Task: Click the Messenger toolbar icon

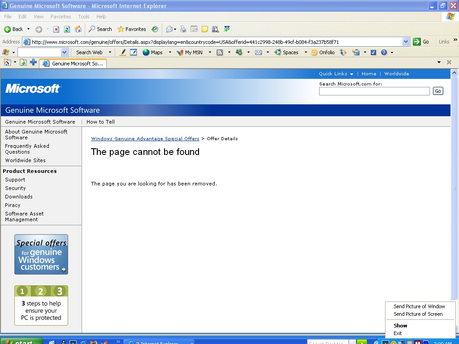Action: coord(226,29)
